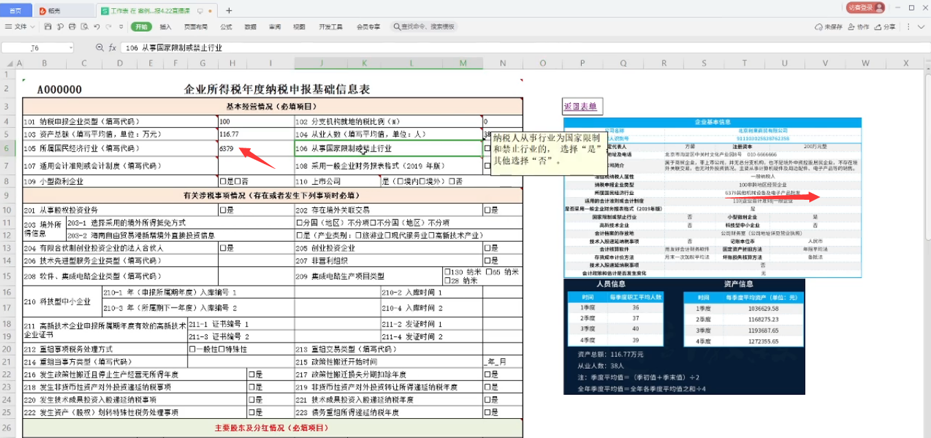The image size is (931, 438).
Task: Select cell labeled A000000
Action: coord(59,90)
